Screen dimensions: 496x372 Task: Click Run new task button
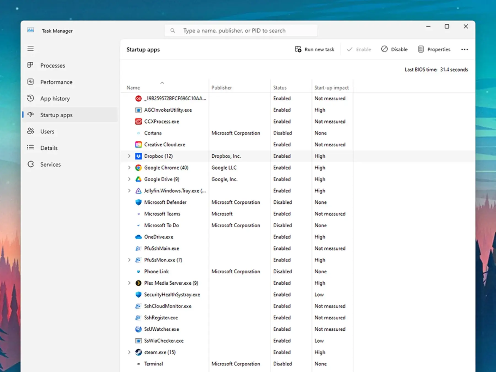[314, 49]
